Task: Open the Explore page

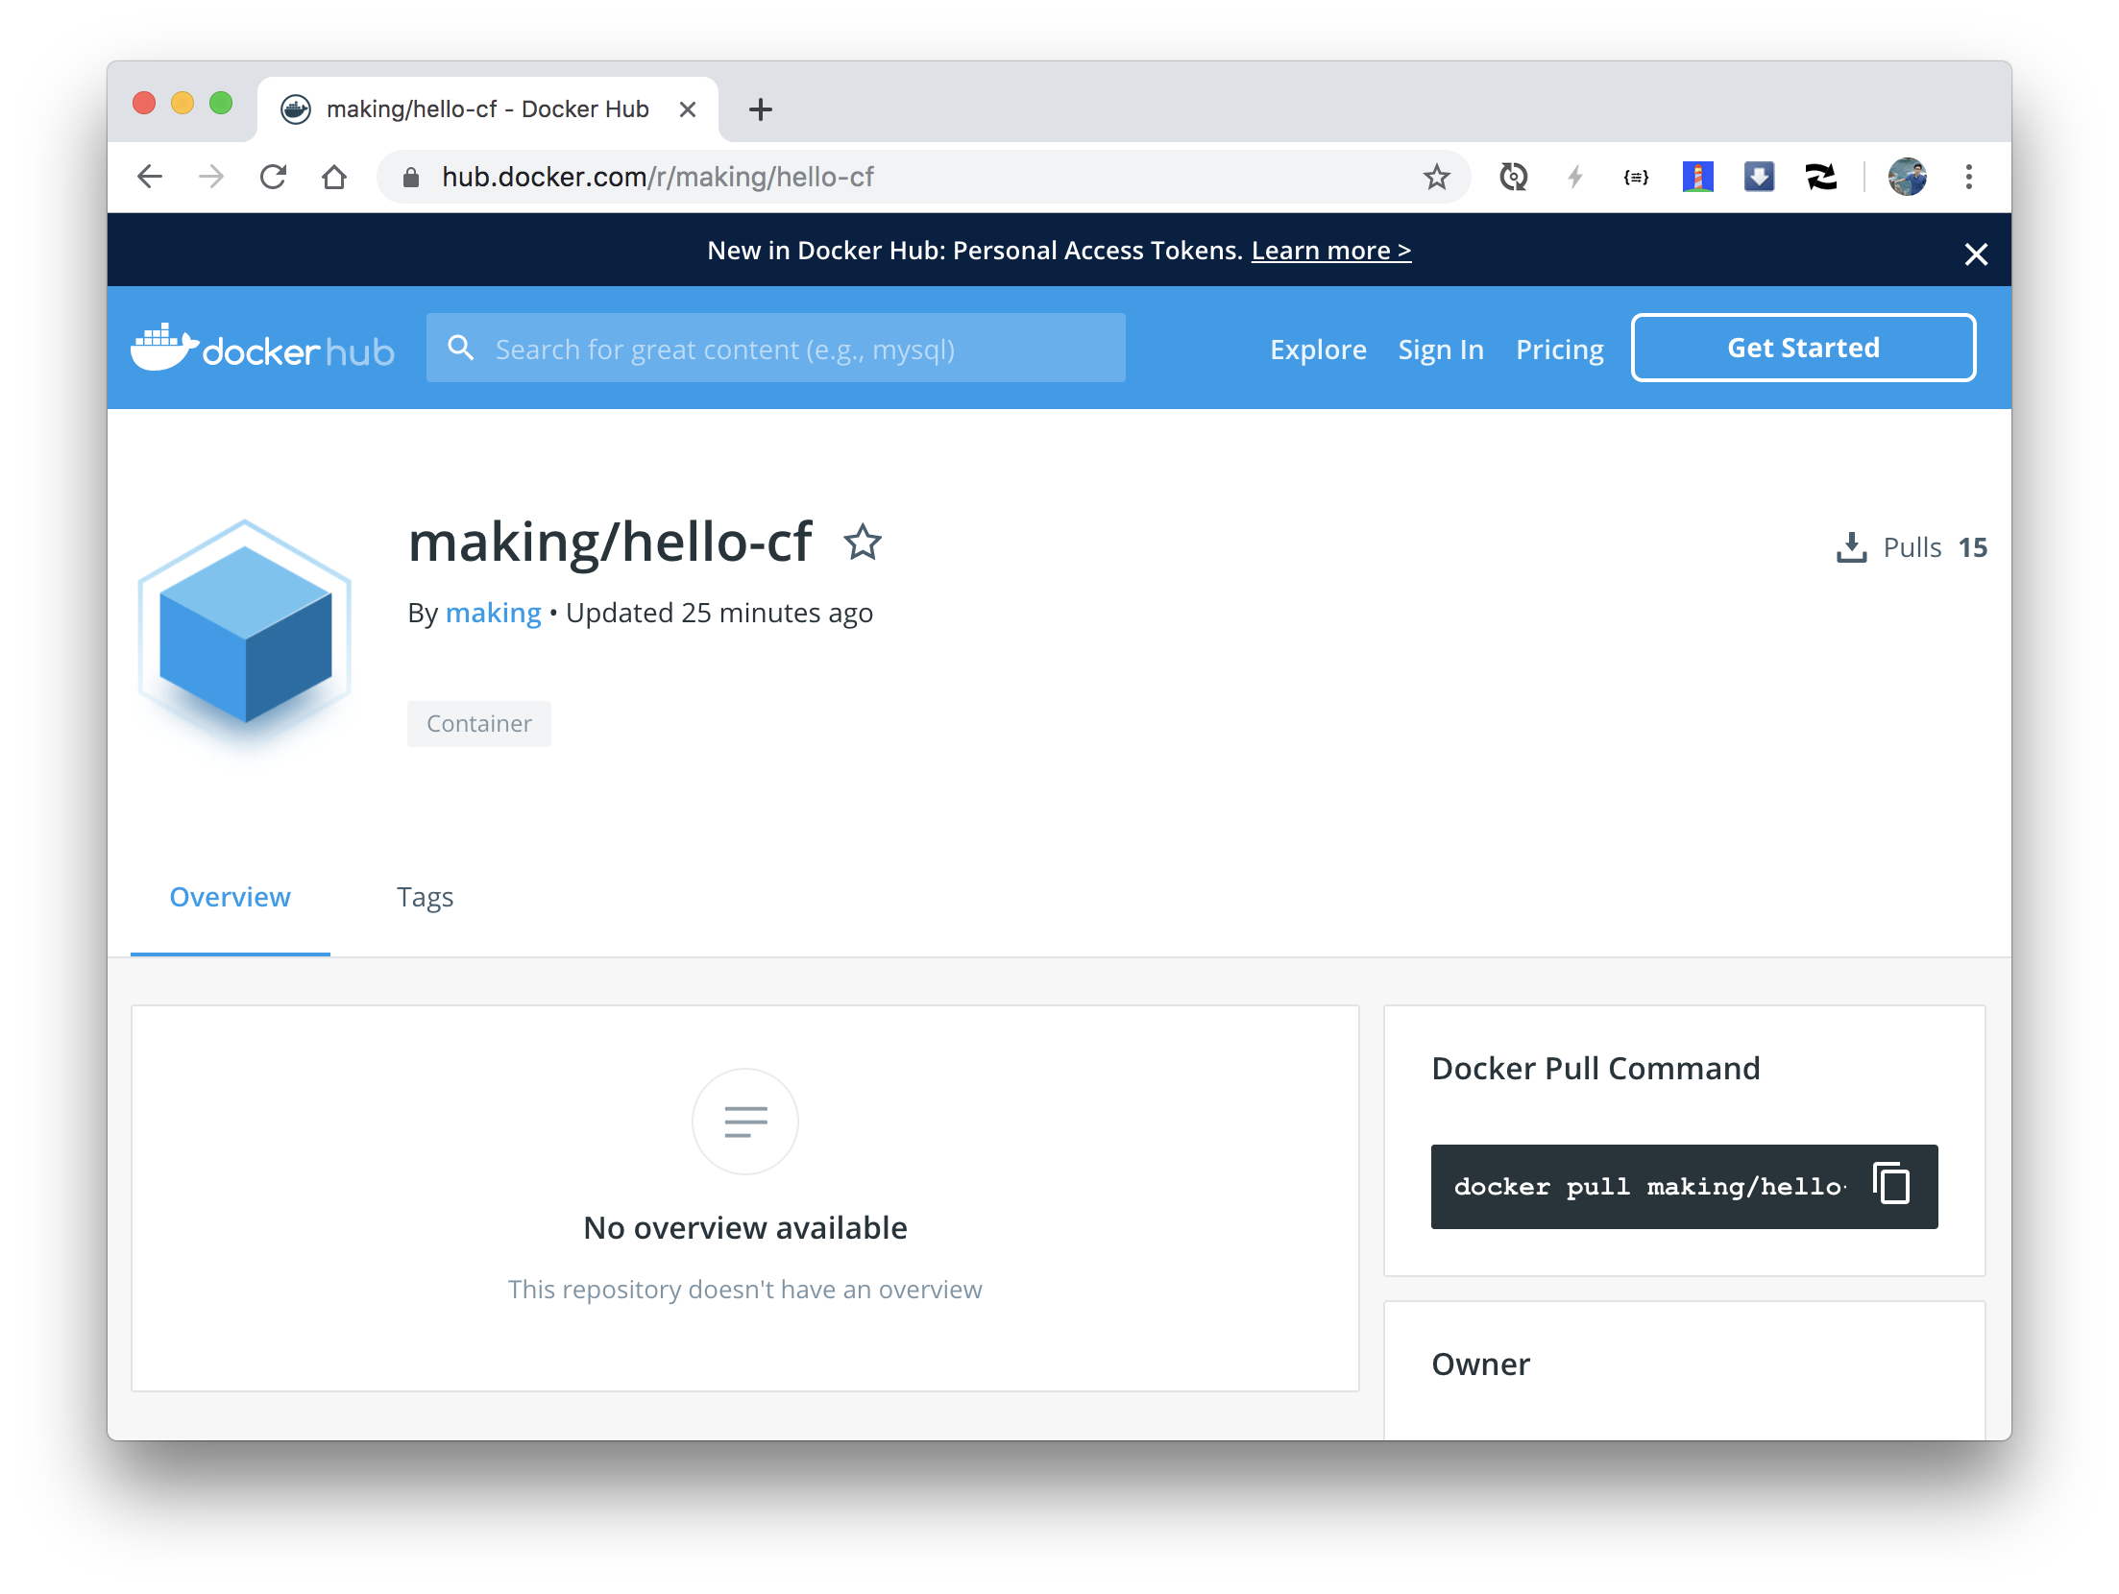Action: click(1318, 350)
